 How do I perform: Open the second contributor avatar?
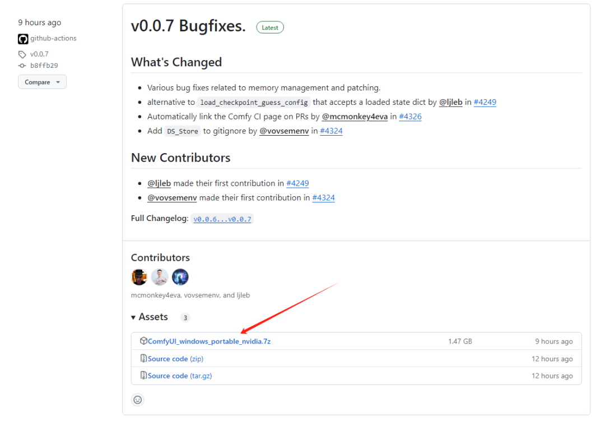160,277
